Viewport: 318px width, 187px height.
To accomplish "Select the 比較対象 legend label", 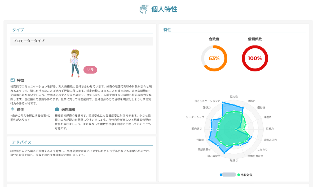I will (x=246, y=175).
